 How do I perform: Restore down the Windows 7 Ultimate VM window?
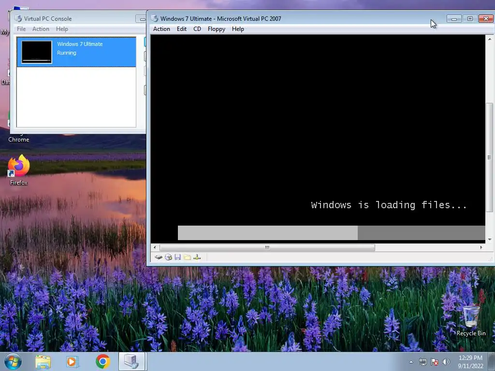pyautogui.click(x=470, y=19)
